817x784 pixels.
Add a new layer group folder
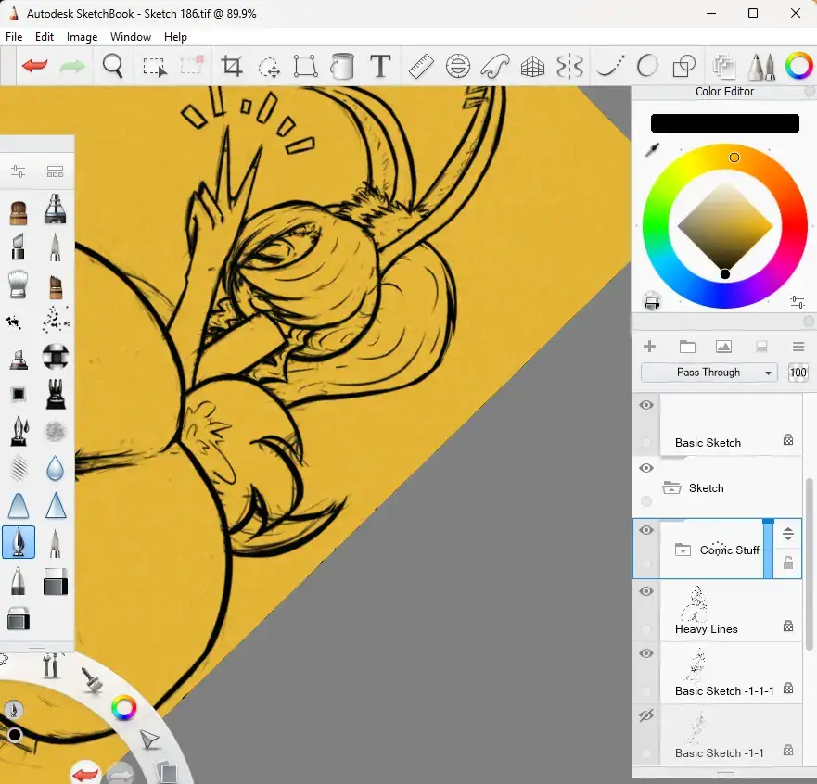pos(687,347)
